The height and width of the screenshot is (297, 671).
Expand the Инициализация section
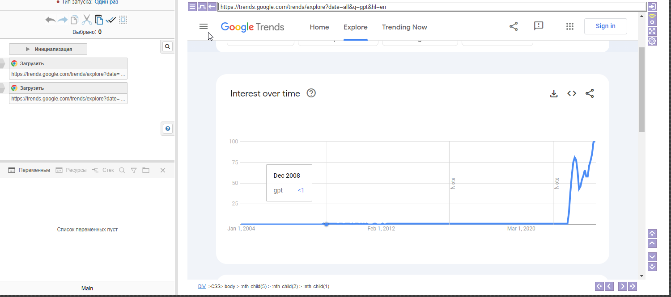click(48, 49)
